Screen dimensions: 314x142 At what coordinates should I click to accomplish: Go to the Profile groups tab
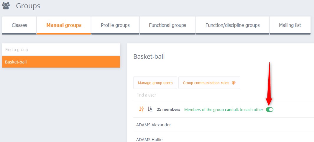pyautogui.click(x=115, y=25)
